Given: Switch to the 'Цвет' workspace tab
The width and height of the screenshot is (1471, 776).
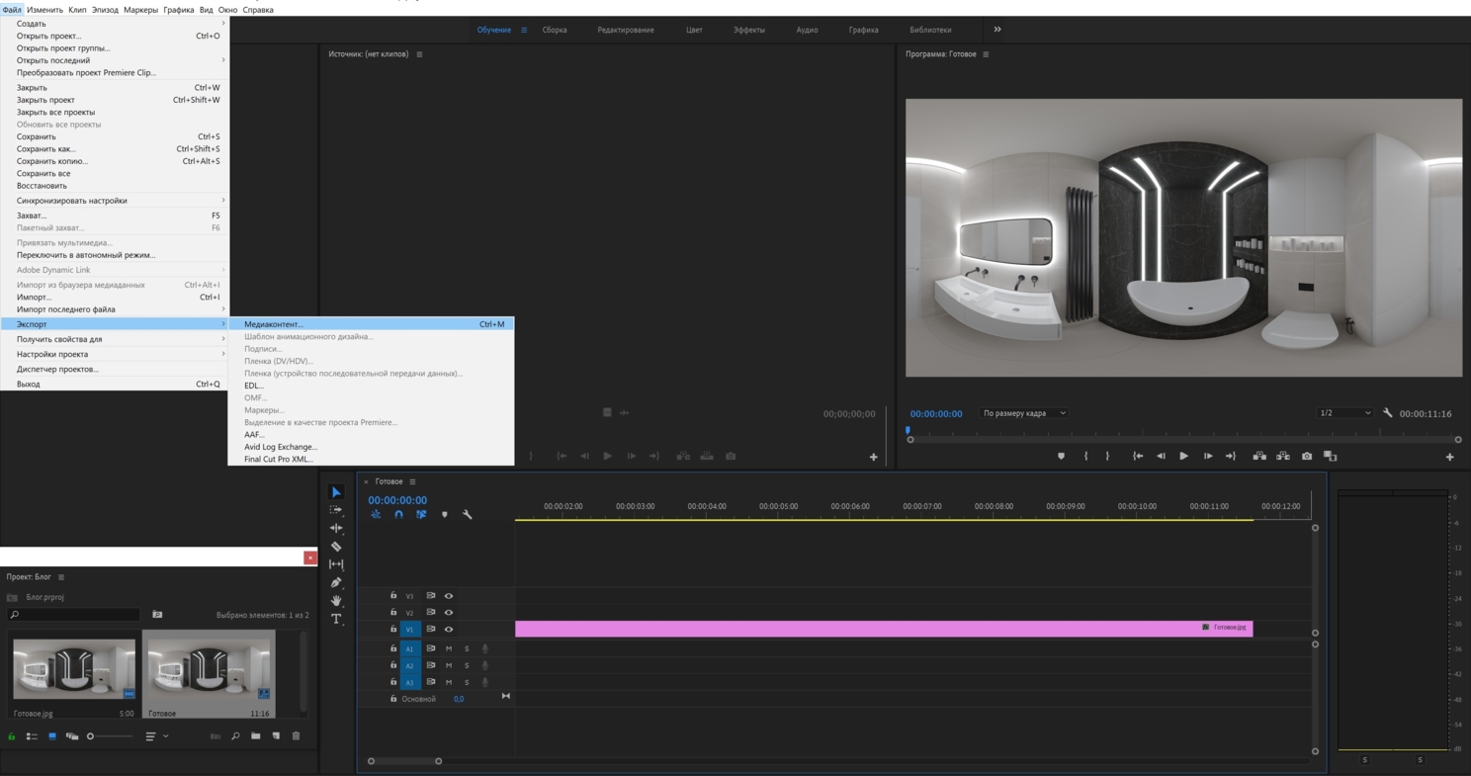Looking at the screenshot, I should (x=694, y=30).
